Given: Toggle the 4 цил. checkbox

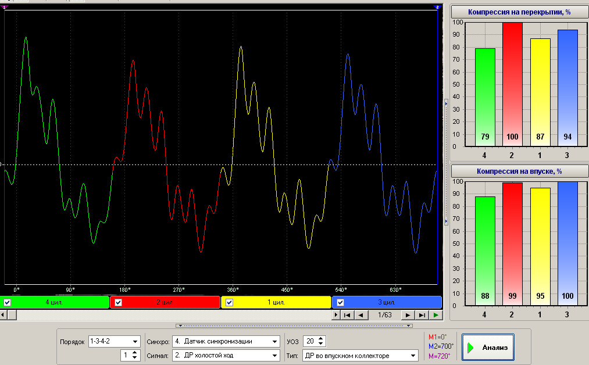Looking at the screenshot, I should [x=7, y=302].
